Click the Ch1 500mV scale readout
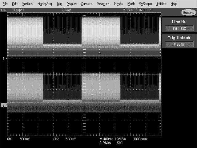 point(19,139)
